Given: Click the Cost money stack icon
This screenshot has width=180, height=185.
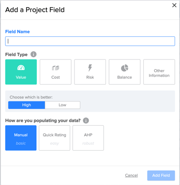Looking at the screenshot, I should (x=56, y=68).
